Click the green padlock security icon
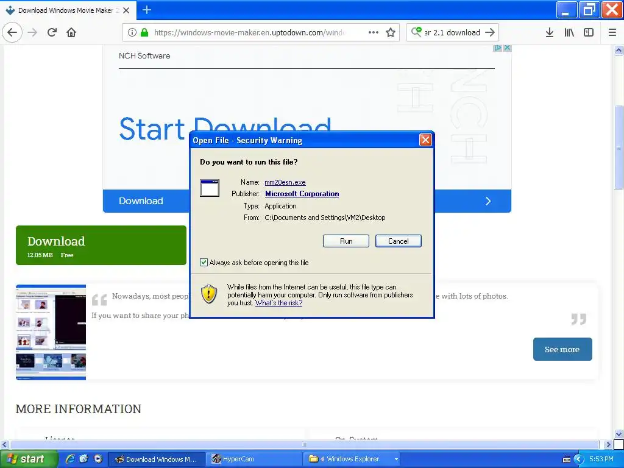Screen dimensions: 624x468 (144, 32)
